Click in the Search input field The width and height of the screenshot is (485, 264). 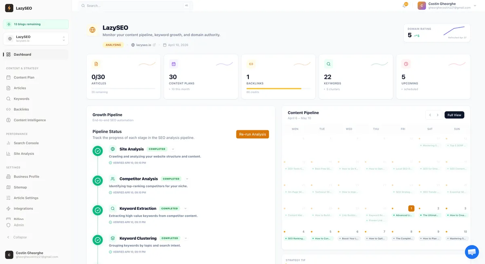(x=135, y=6)
